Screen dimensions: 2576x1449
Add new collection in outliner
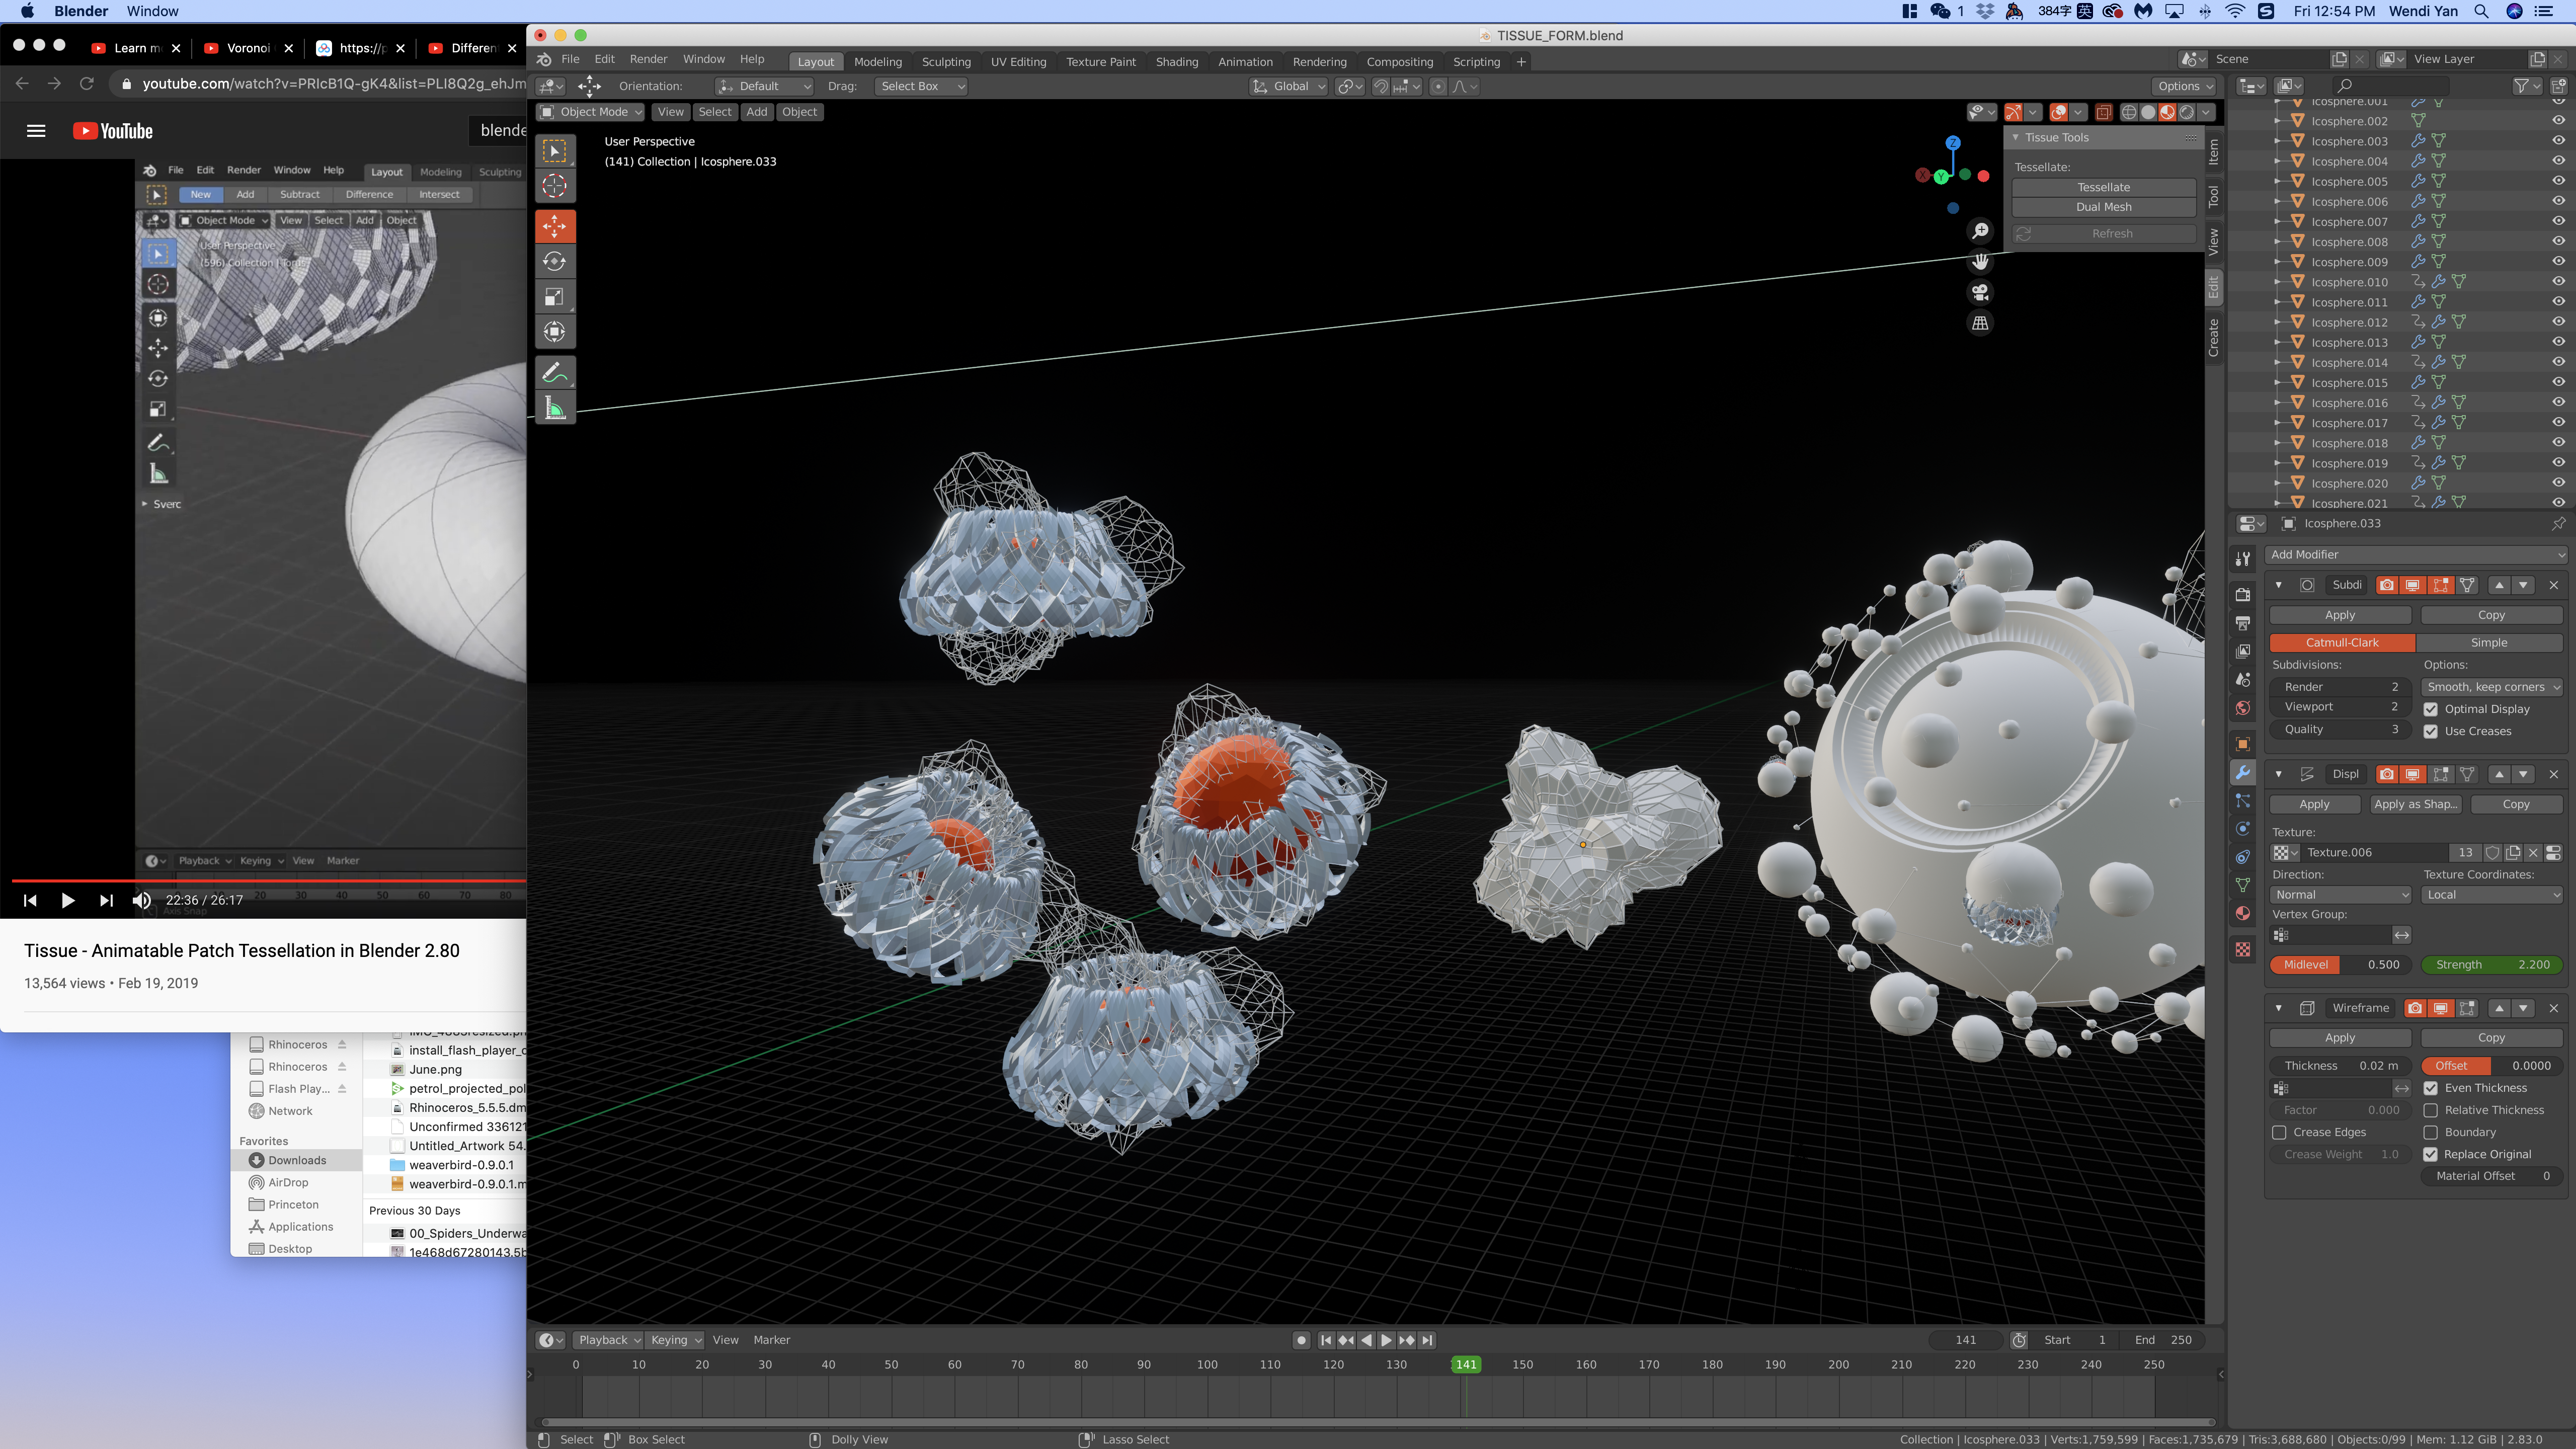(2559, 86)
